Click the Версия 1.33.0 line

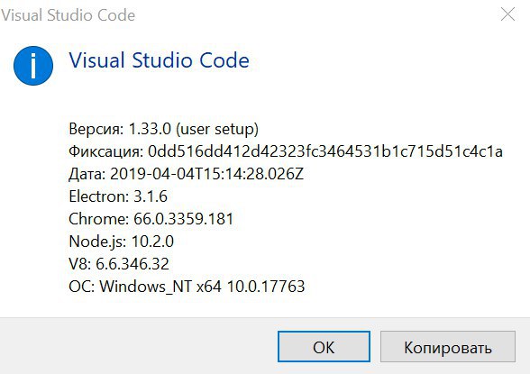[164, 129]
